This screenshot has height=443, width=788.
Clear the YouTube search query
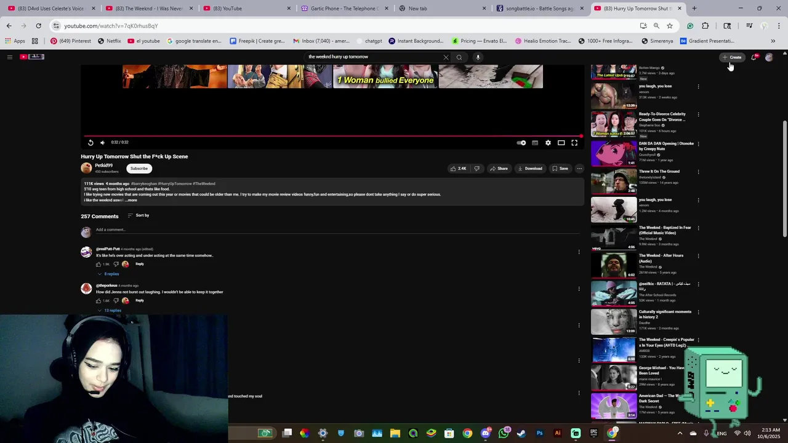coord(446,57)
